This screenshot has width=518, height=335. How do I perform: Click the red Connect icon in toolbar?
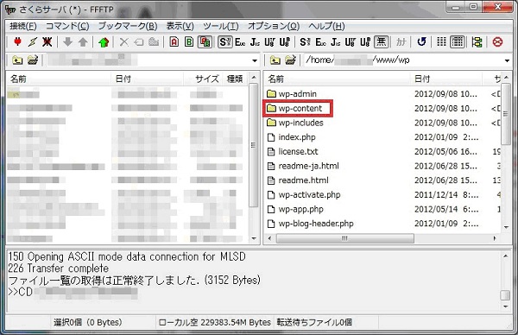pyautogui.click(x=17, y=42)
